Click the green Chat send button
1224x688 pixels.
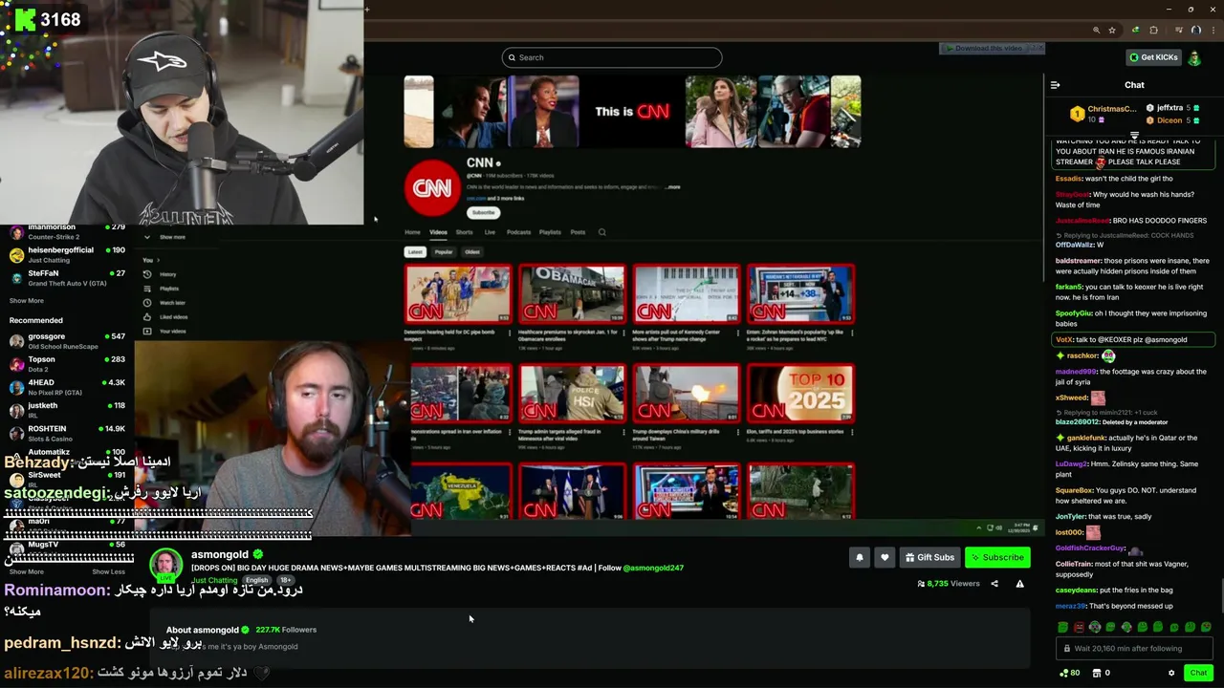pyautogui.click(x=1198, y=673)
